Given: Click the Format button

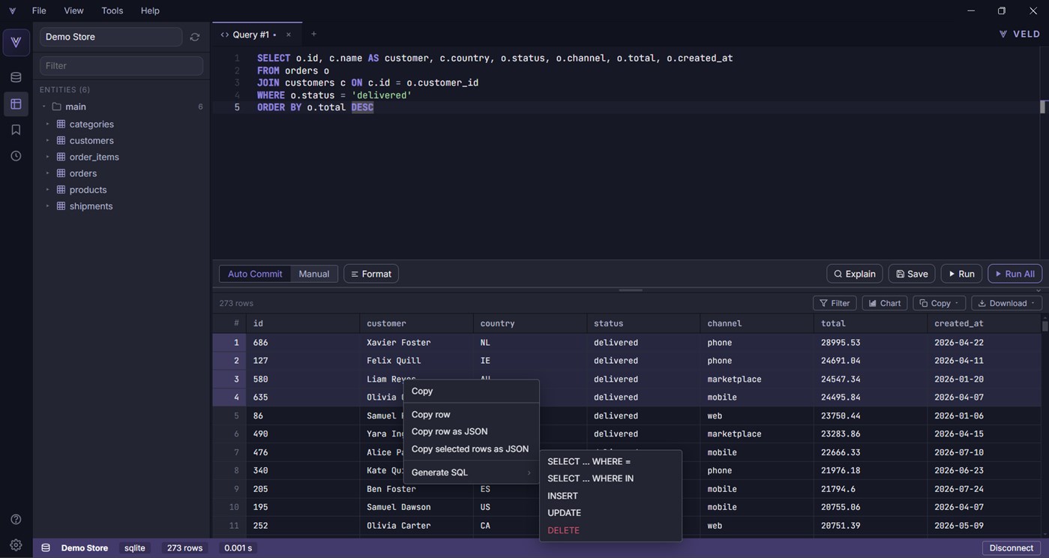Looking at the screenshot, I should click(x=371, y=274).
